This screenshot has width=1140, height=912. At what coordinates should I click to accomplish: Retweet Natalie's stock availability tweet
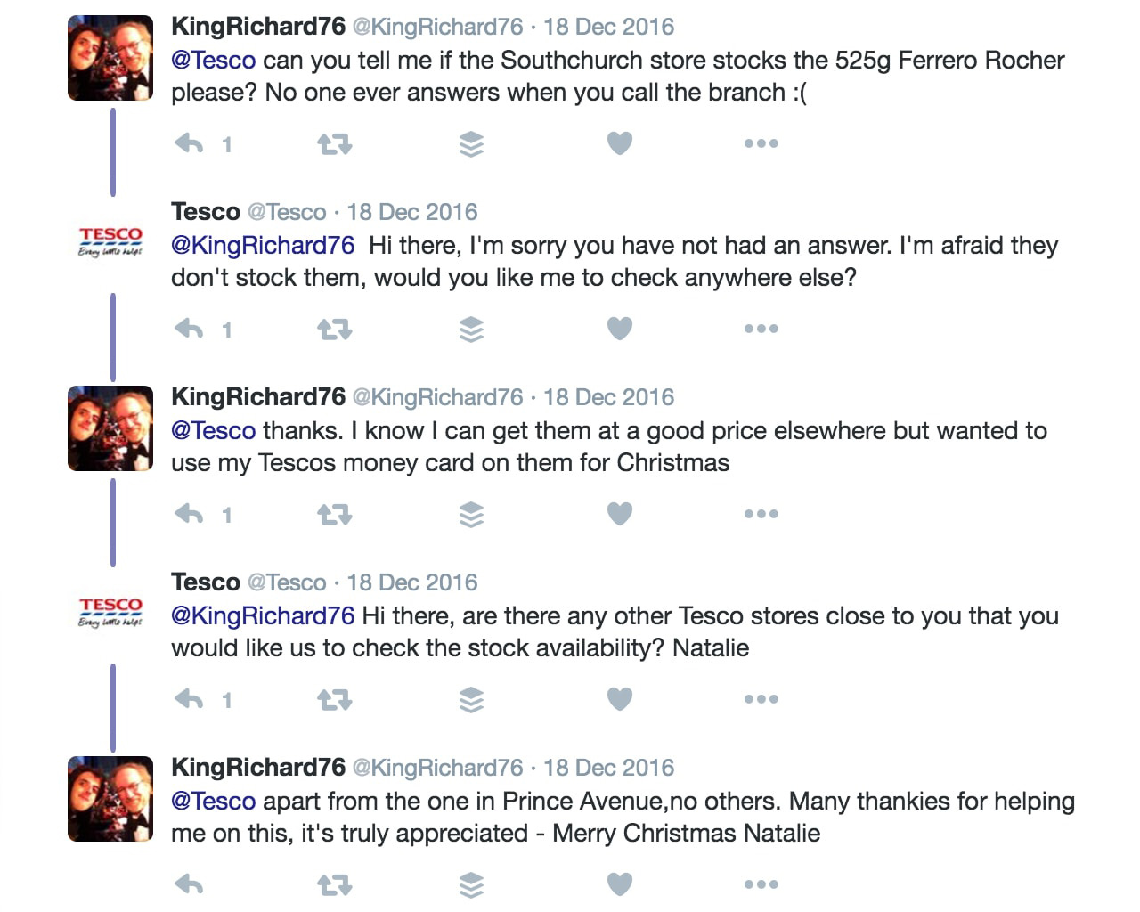pos(335,700)
